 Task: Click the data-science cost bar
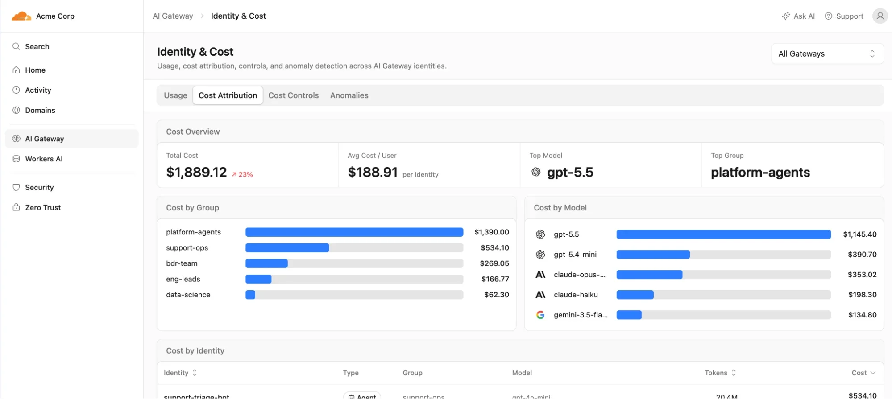click(x=354, y=295)
